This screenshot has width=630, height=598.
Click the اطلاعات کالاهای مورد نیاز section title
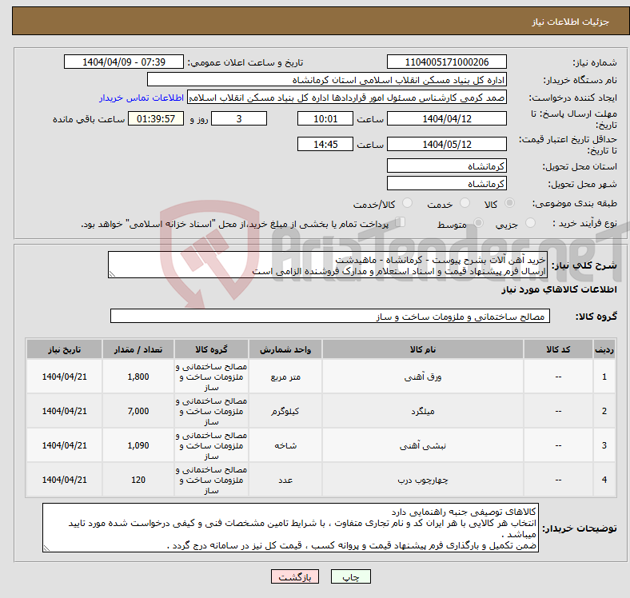click(x=559, y=289)
